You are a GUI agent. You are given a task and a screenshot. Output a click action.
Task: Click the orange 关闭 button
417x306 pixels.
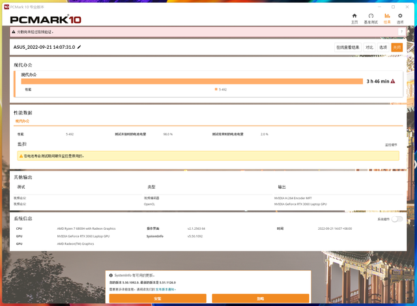[x=397, y=48]
